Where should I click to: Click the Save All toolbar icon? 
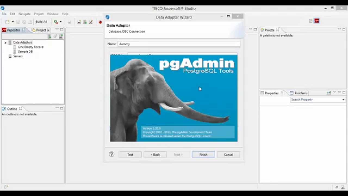point(24,22)
